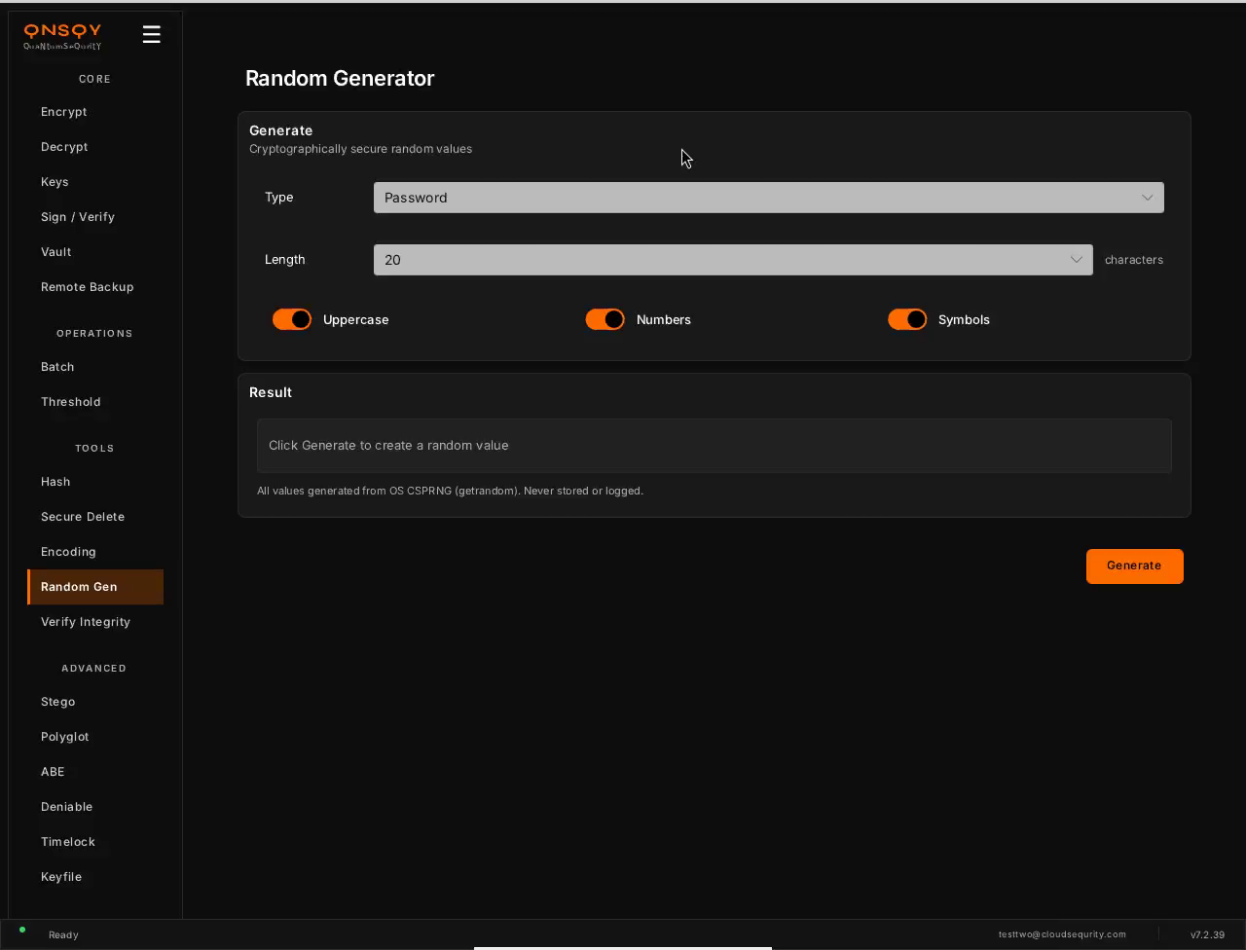Open the Length dropdown showing 20
Screen dimensions: 1246x950
pos(733,260)
